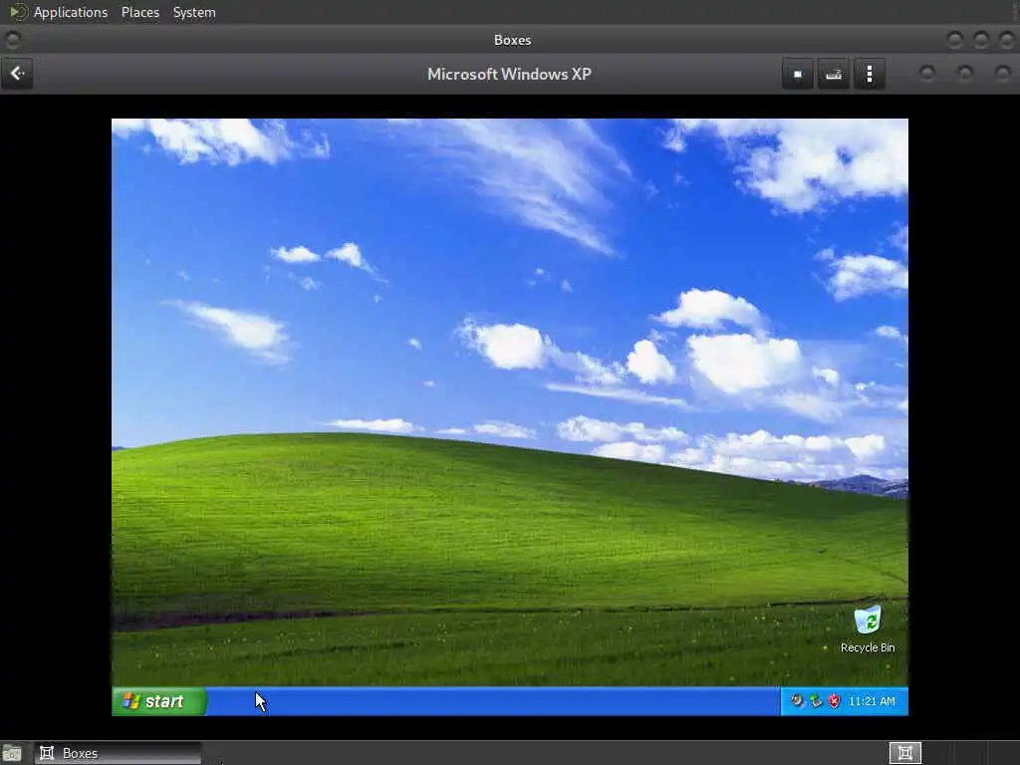Click the Windows XP start button
The image size is (1020, 765).
click(x=159, y=701)
